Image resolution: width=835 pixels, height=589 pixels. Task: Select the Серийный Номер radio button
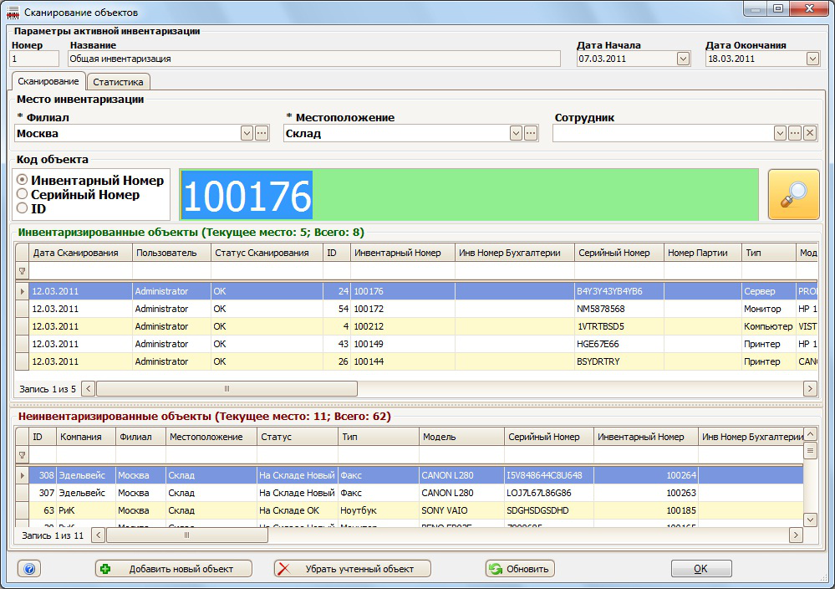tap(23, 194)
